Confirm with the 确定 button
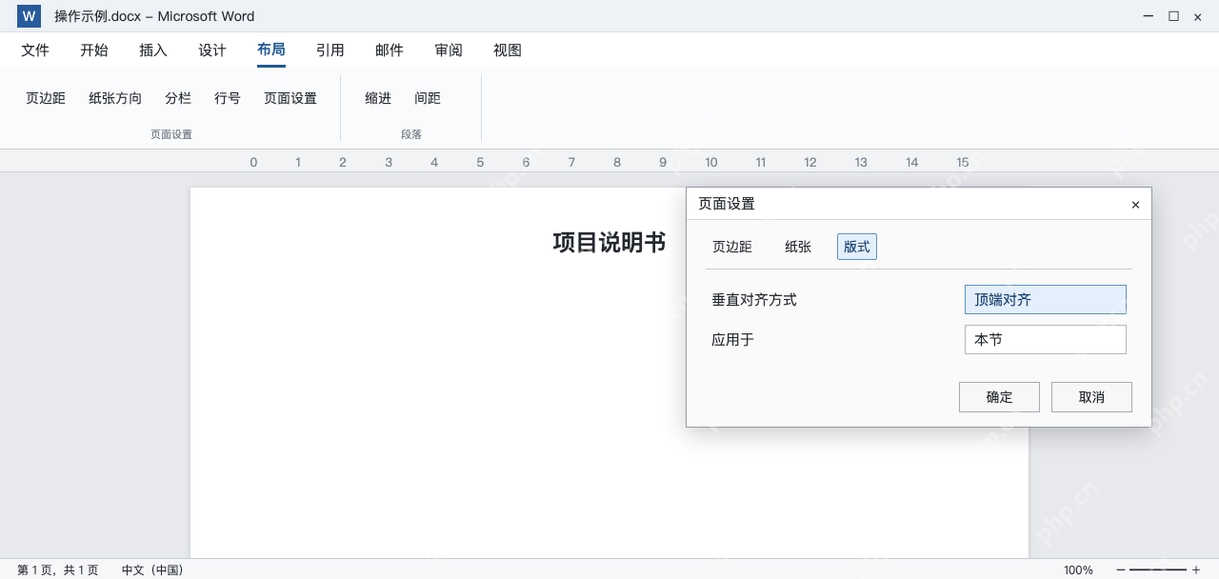Image resolution: width=1219 pixels, height=579 pixels. [x=999, y=397]
